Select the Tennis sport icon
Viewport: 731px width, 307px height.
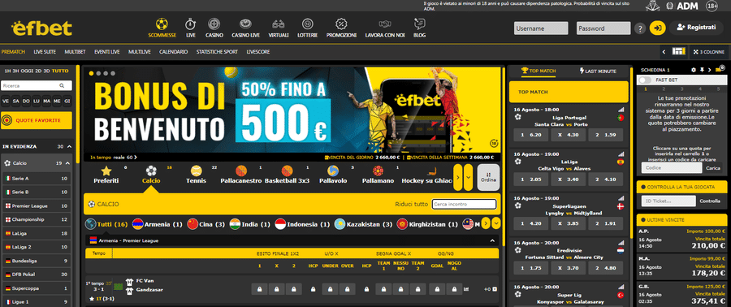click(x=197, y=171)
